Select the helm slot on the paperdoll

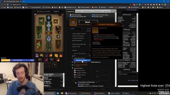click(x=49, y=18)
